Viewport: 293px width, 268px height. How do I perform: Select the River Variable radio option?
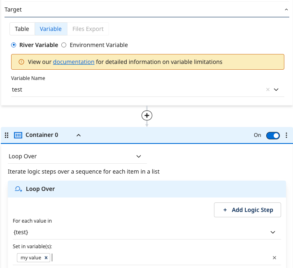14,45
